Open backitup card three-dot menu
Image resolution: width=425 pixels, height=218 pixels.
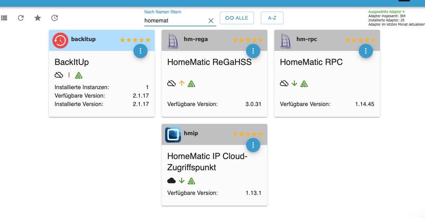pyautogui.click(x=140, y=51)
